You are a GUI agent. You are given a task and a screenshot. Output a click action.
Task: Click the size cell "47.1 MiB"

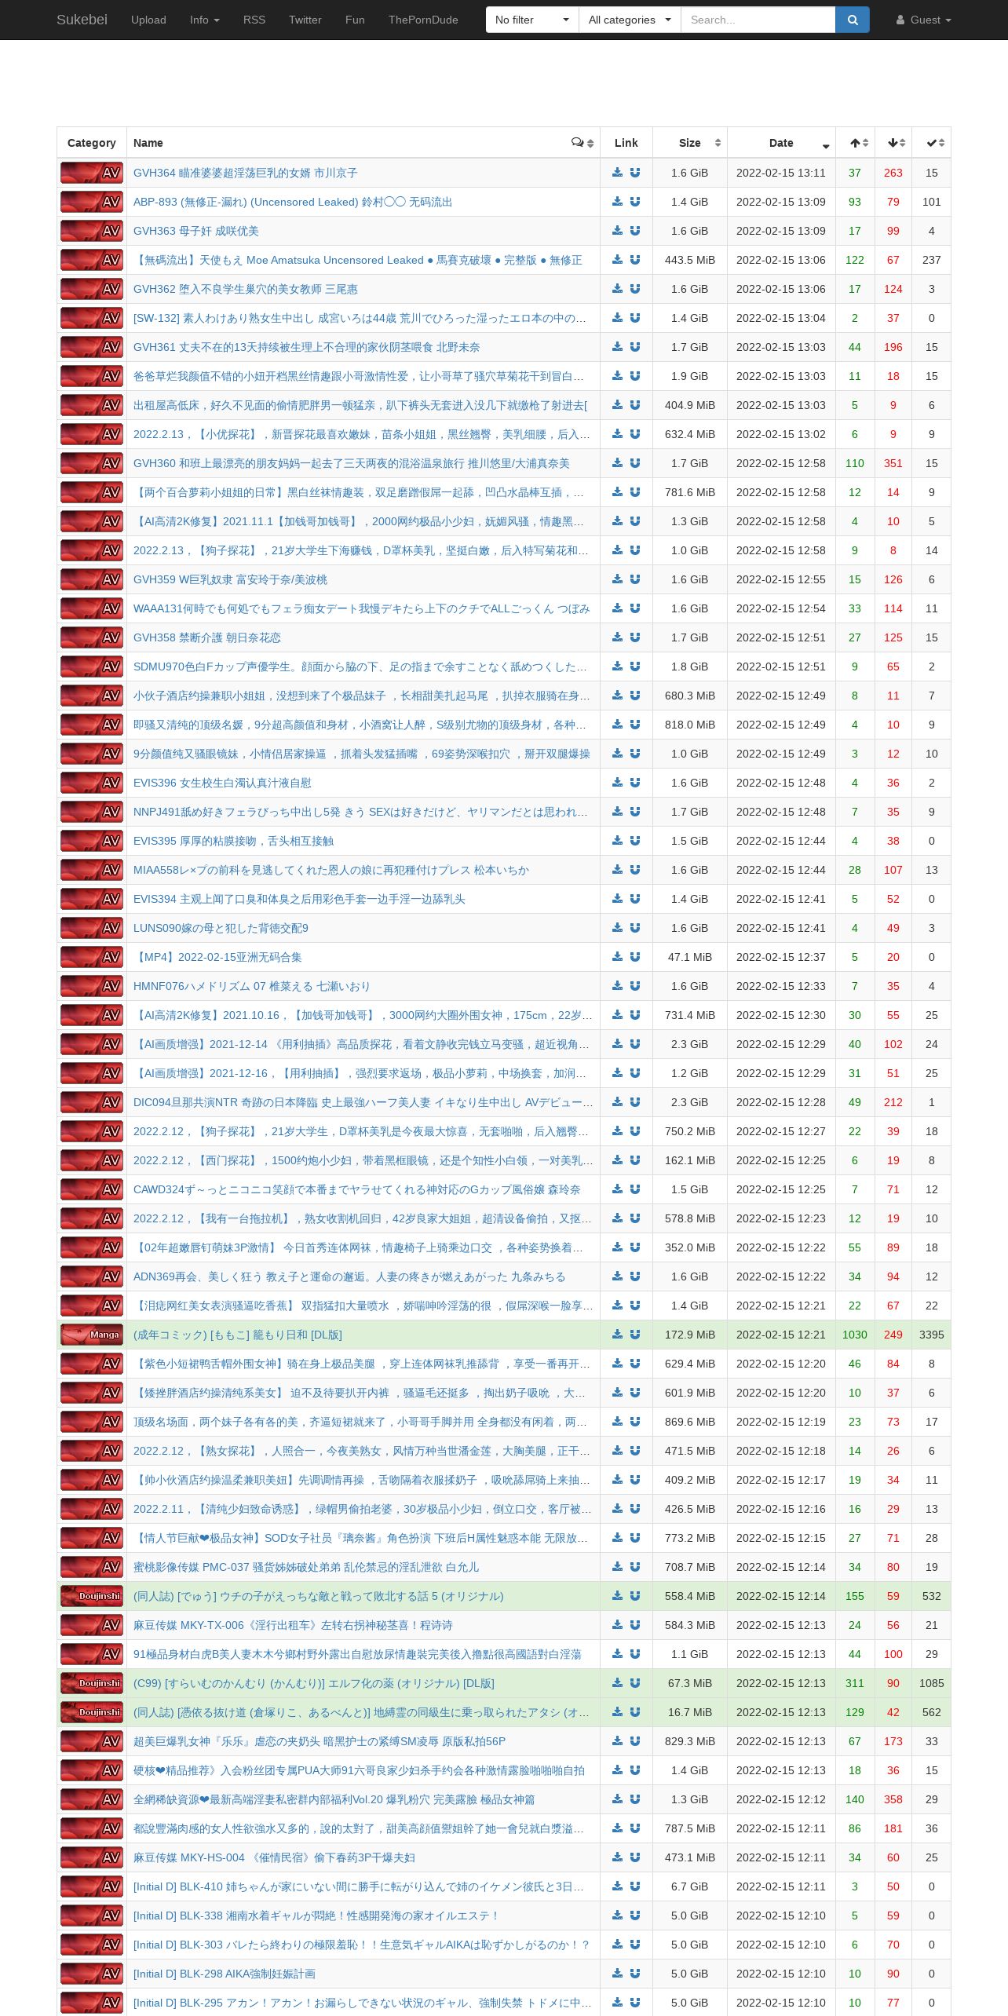point(690,957)
